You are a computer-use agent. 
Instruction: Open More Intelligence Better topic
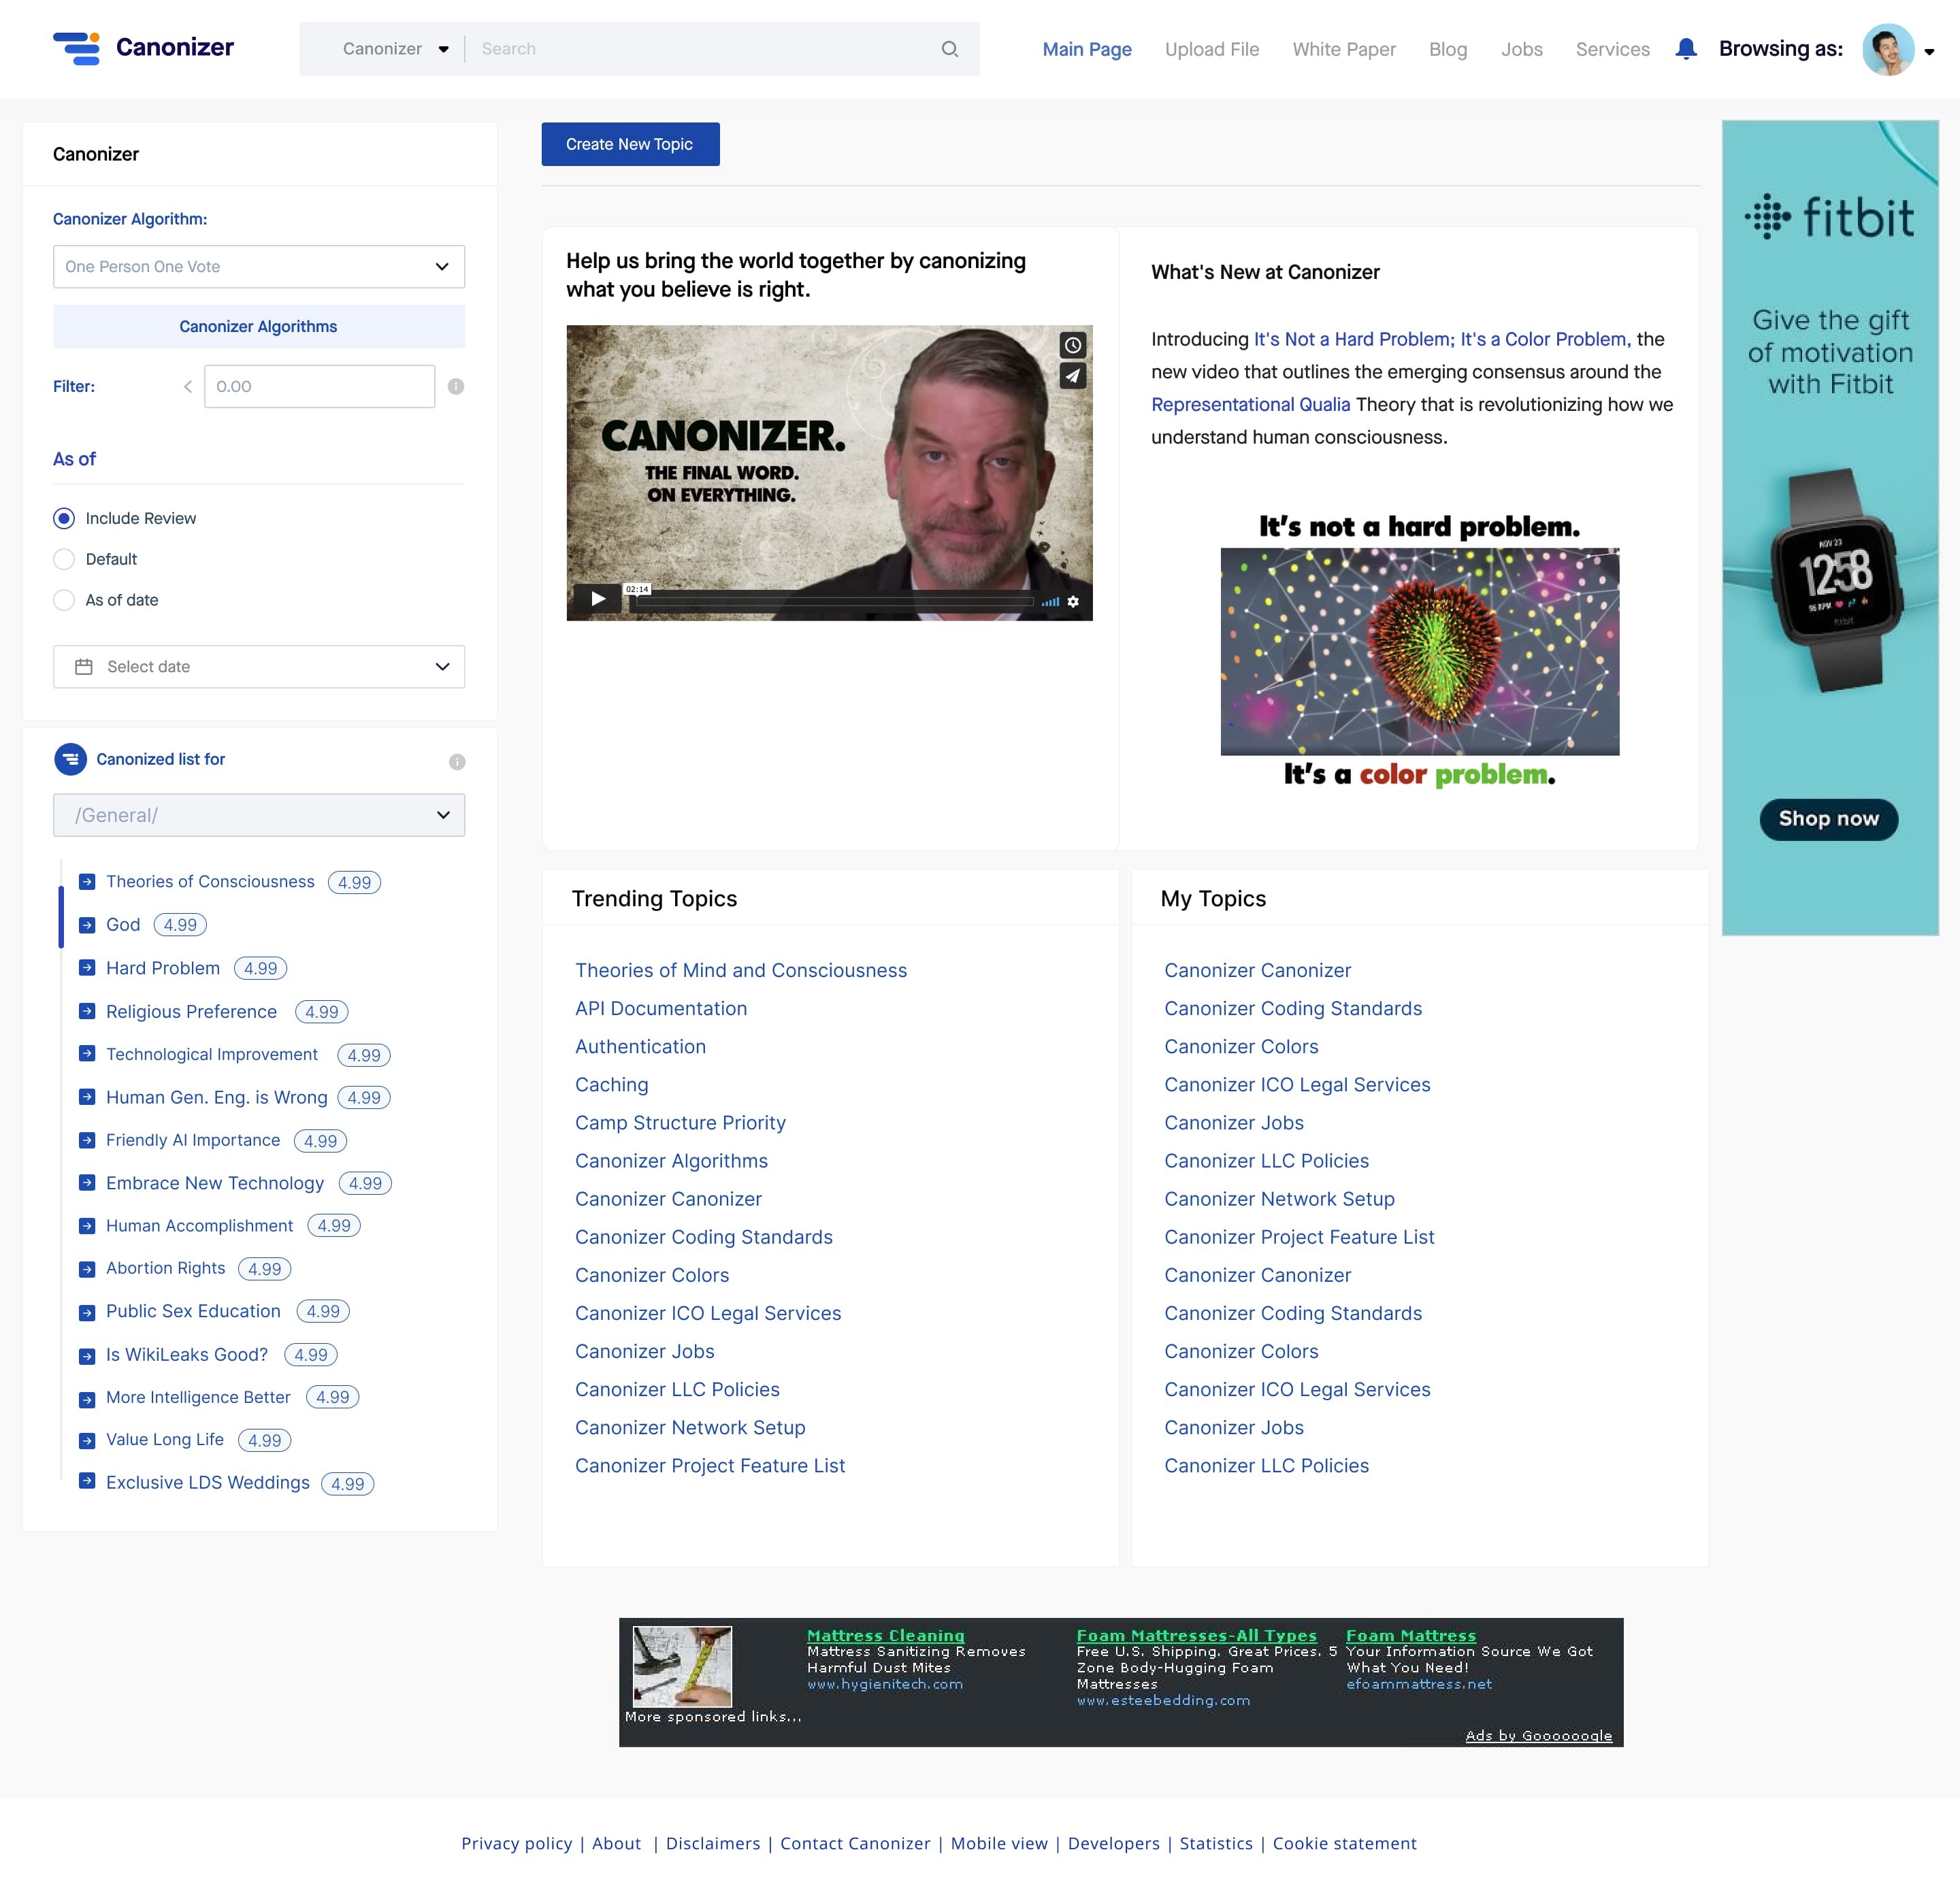pyautogui.click(x=198, y=1396)
